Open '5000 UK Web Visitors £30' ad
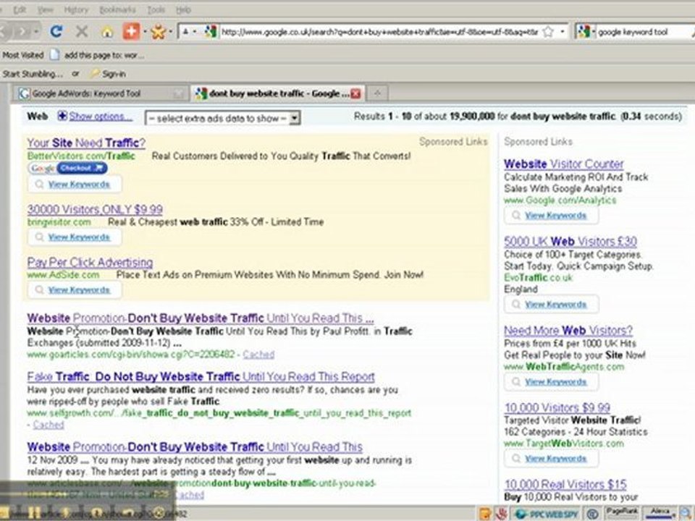695x521 pixels. (570, 242)
